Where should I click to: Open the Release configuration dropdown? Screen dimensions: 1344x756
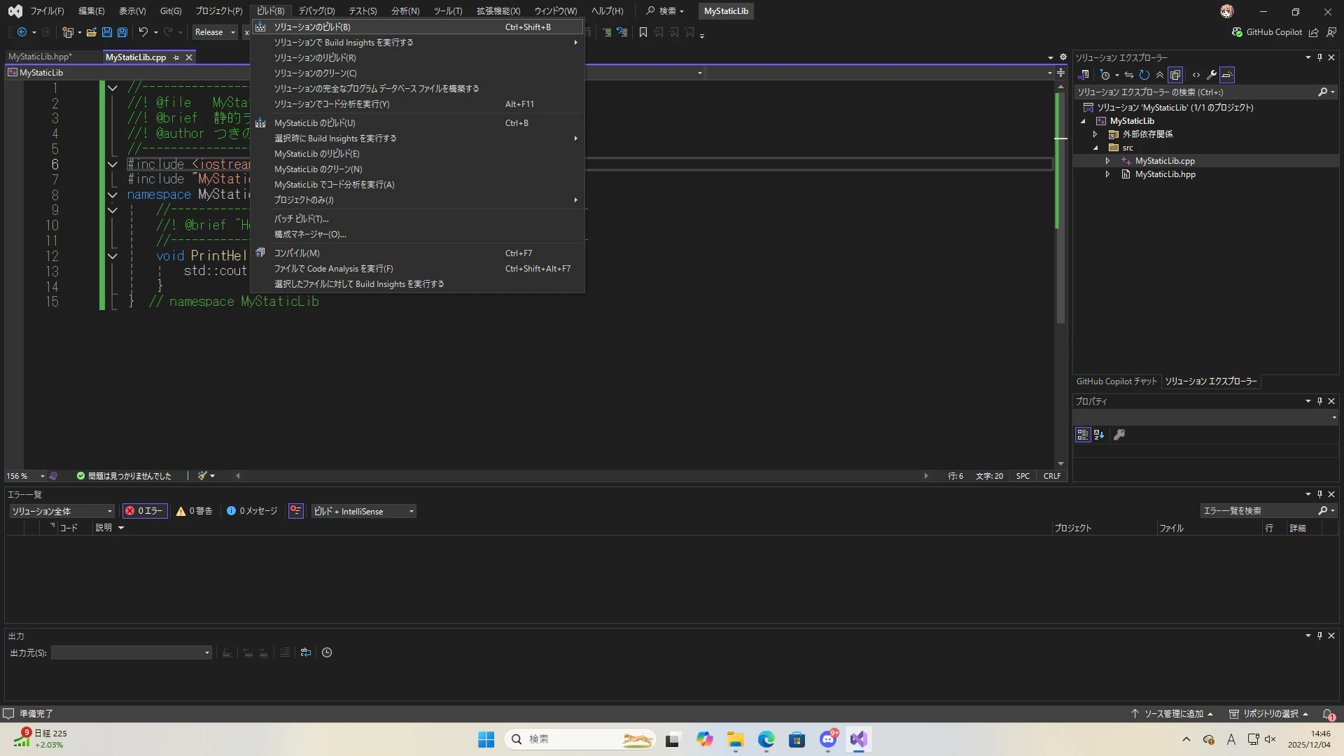215,32
